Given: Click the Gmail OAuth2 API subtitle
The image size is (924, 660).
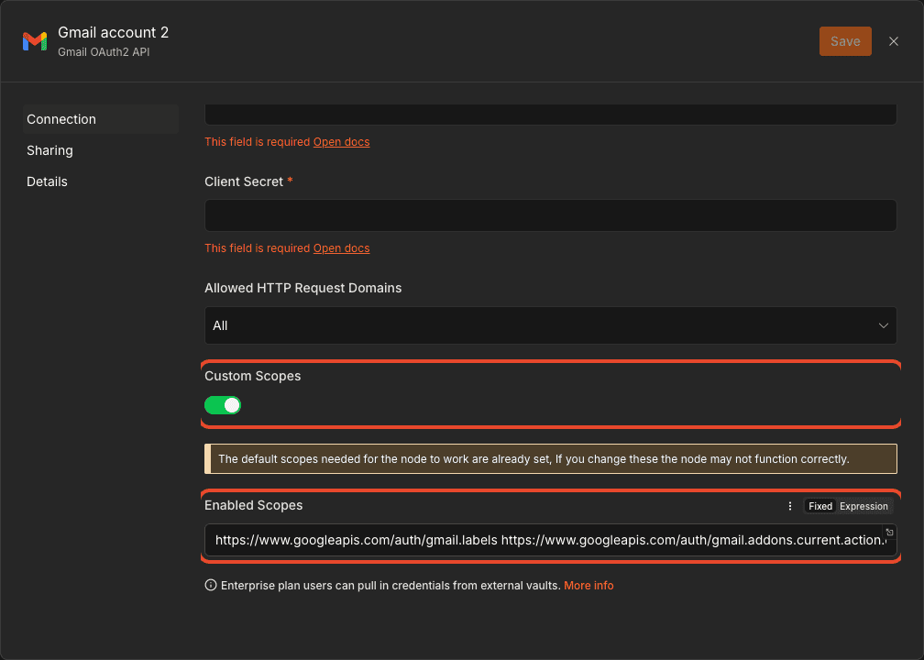Looking at the screenshot, I should (x=104, y=52).
